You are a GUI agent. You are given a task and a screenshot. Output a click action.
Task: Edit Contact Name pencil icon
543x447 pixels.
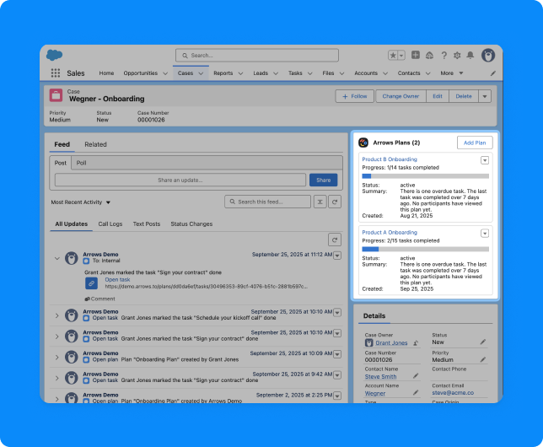416,376
